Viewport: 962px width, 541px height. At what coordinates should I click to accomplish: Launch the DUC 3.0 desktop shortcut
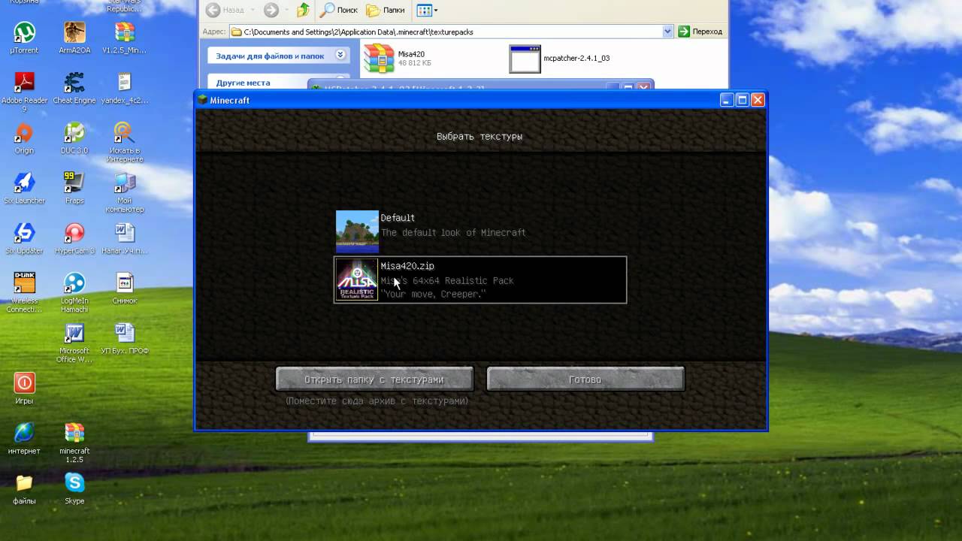(74, 138)
